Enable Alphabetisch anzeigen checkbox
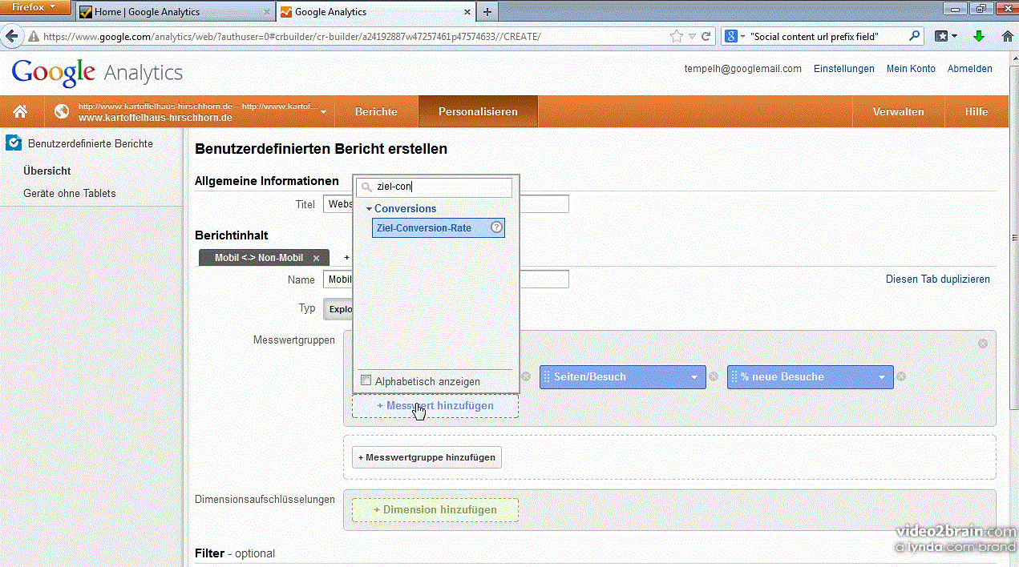 [366, 380]
